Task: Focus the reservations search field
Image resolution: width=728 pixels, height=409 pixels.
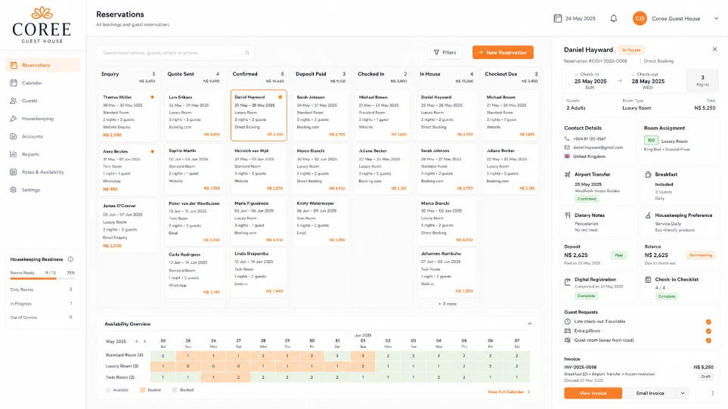Action: (175, 53)
